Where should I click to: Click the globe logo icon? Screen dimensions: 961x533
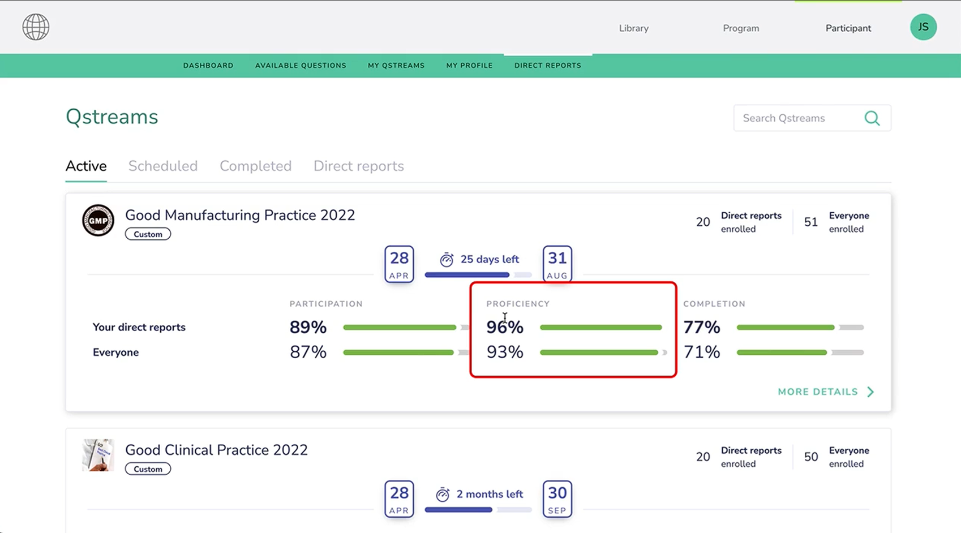pyautogui.click(x=36, y=27)
